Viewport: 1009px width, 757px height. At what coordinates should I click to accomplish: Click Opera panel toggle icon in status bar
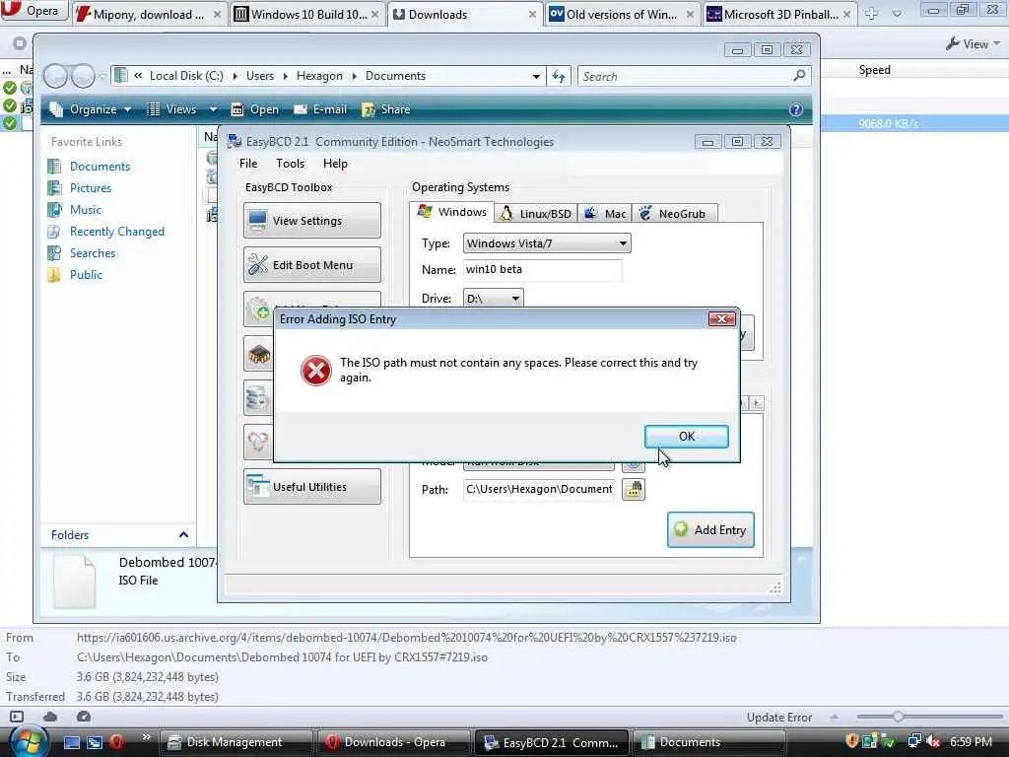pyautogui.click(x=17, y=717)
